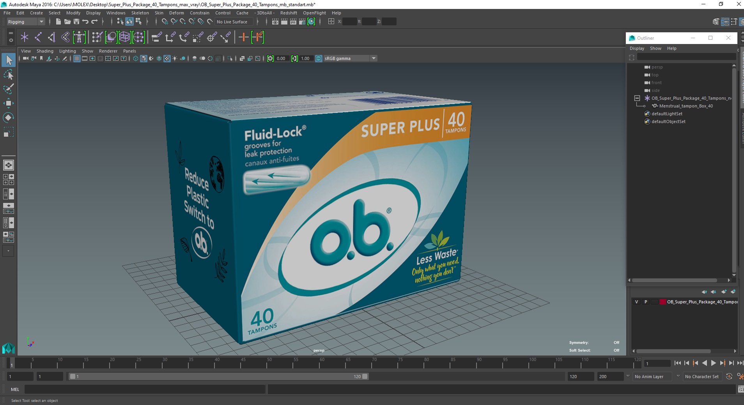This screenshot has height=405, width=744.
Task: Open the Deform menu
Action: pos(176,13)
